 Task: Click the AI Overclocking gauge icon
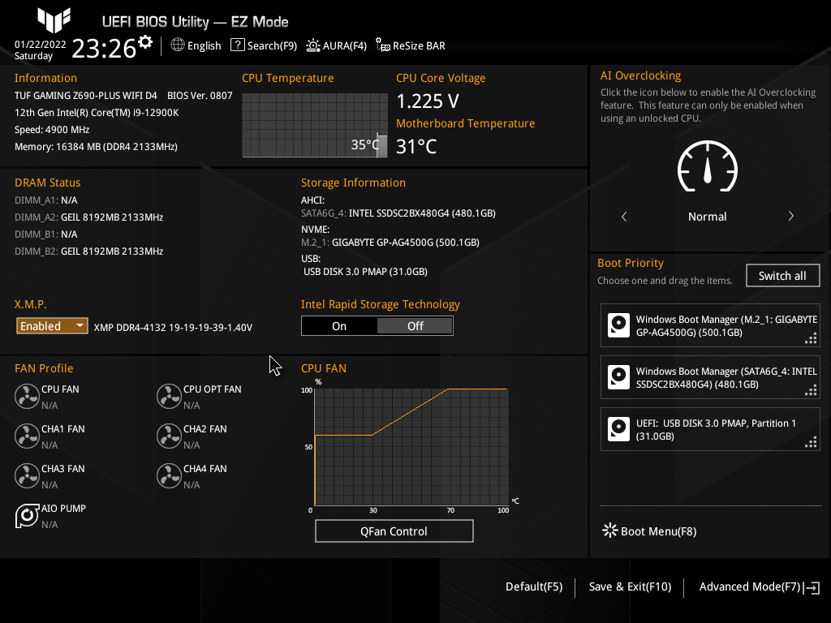click(708, 166)
